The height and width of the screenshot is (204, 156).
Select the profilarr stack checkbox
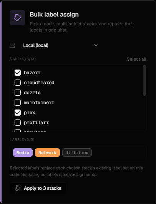pos(18,123)
